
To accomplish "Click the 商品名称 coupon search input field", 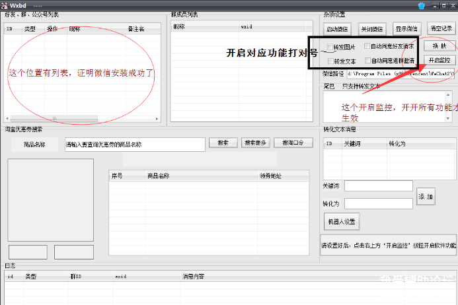I will 134,144.
